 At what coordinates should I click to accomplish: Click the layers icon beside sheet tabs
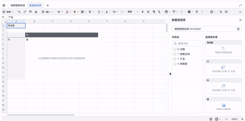point(4,5)
